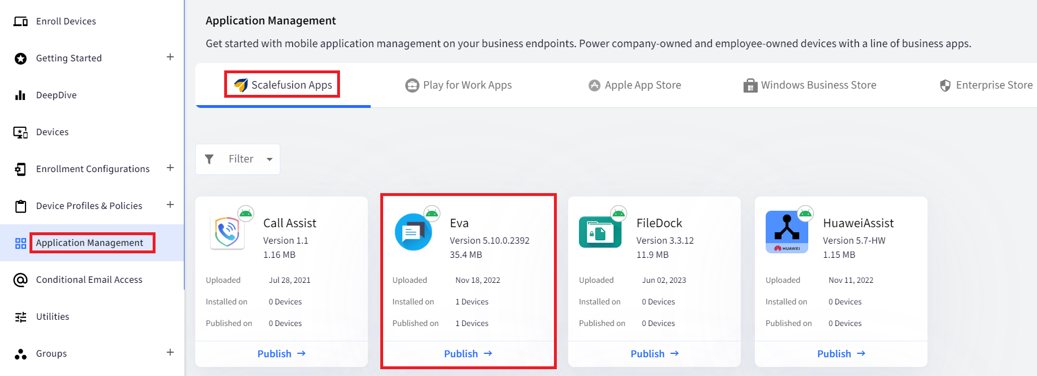Click the funnel icon on Filter
The height and width of the screenshot is (376, 1037).
pyautogui.click(x=209, y=159)
